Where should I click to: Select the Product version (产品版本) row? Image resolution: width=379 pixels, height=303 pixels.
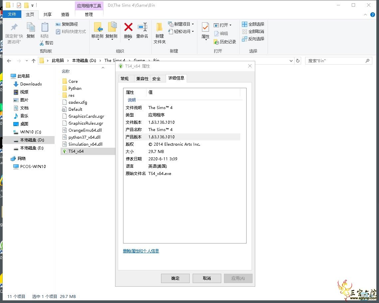pyautogui.click(x=182, y=137)
